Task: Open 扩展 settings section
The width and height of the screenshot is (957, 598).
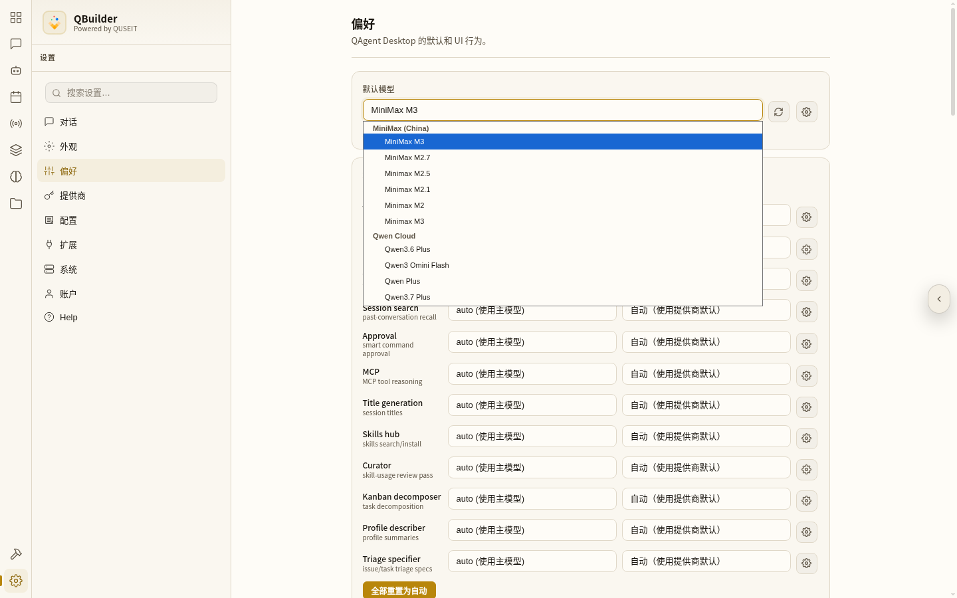Action: [x=132, y=245]
